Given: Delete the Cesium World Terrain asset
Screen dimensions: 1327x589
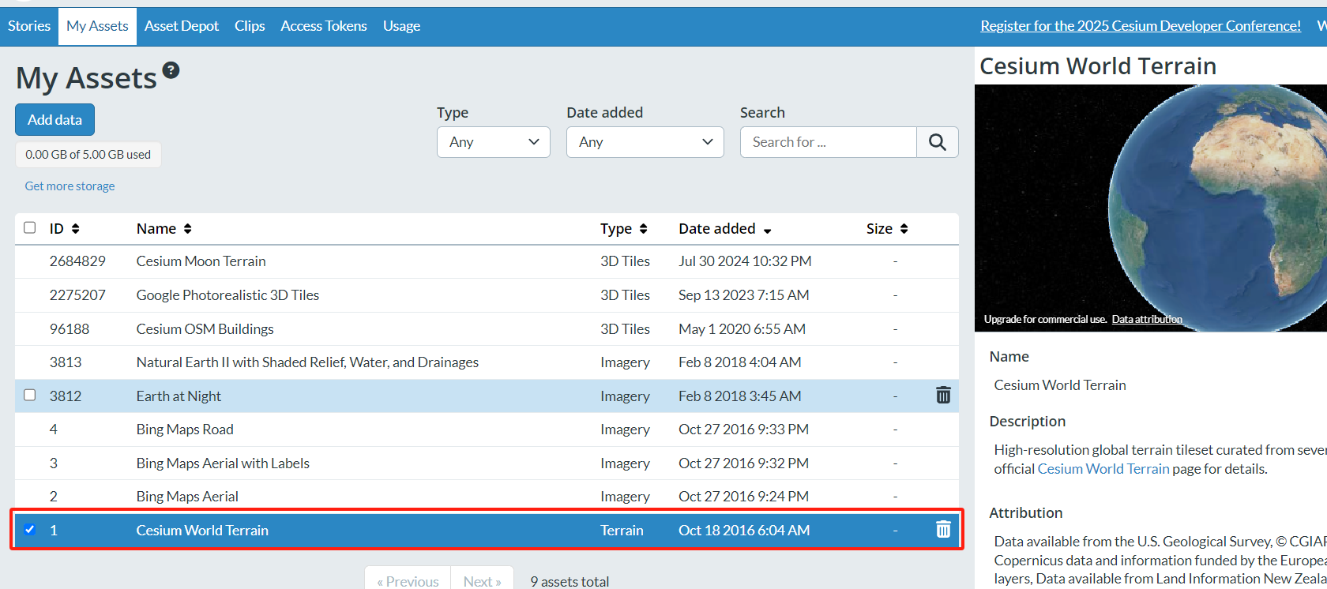Looking at the screenshot, I should [943, 529].
